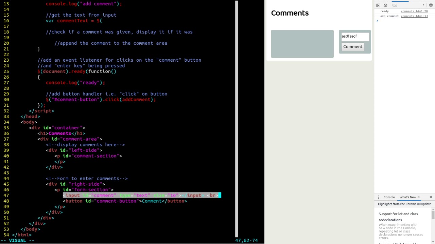
Task: Click the Comment button on the web page
Action: pyautogui.click(x=353, y=47)
